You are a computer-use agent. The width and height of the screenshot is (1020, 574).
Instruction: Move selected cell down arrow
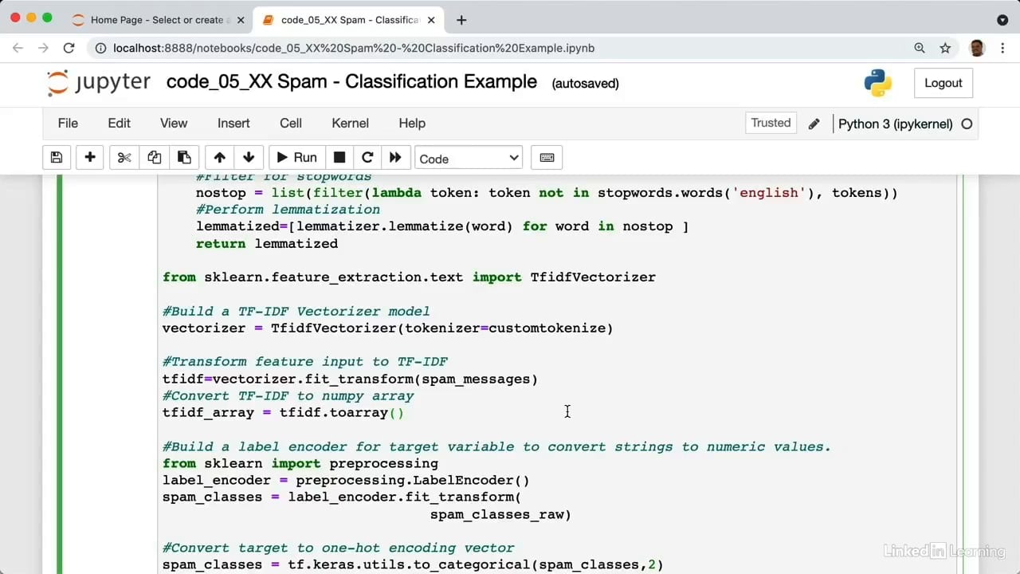click(x=249, y=158)
